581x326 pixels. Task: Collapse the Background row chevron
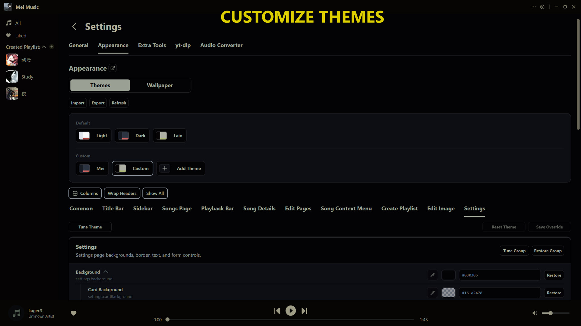point(106,272)
